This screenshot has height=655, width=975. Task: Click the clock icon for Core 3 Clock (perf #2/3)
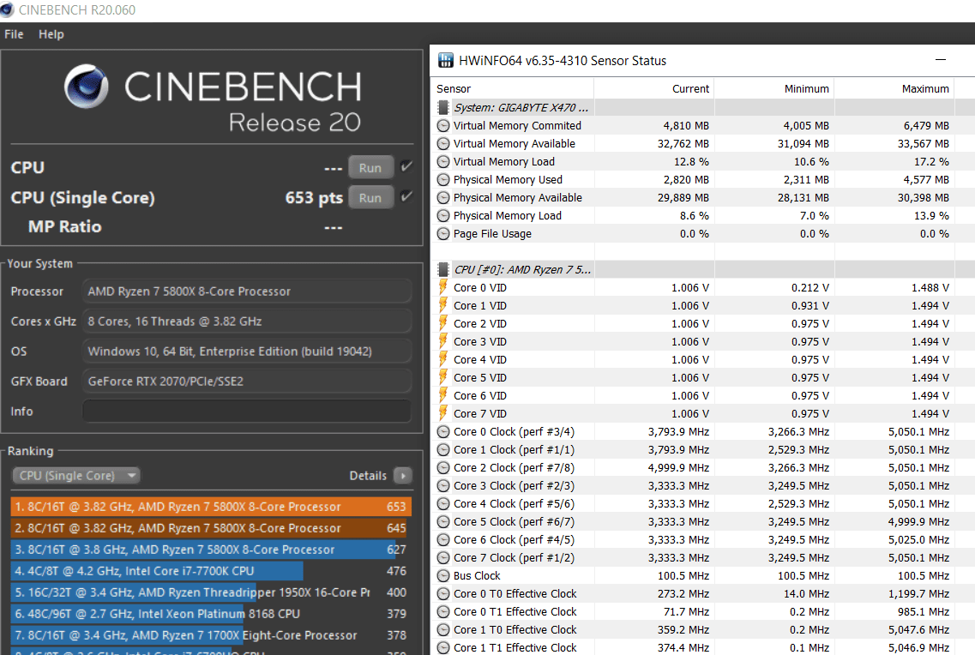point(443,486)
